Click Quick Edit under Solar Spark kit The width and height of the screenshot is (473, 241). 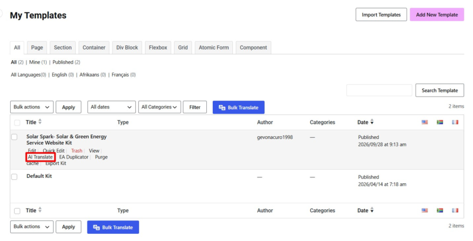(x=54, y=151)
